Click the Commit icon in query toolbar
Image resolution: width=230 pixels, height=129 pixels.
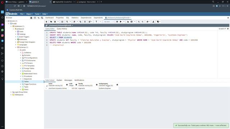139,21
